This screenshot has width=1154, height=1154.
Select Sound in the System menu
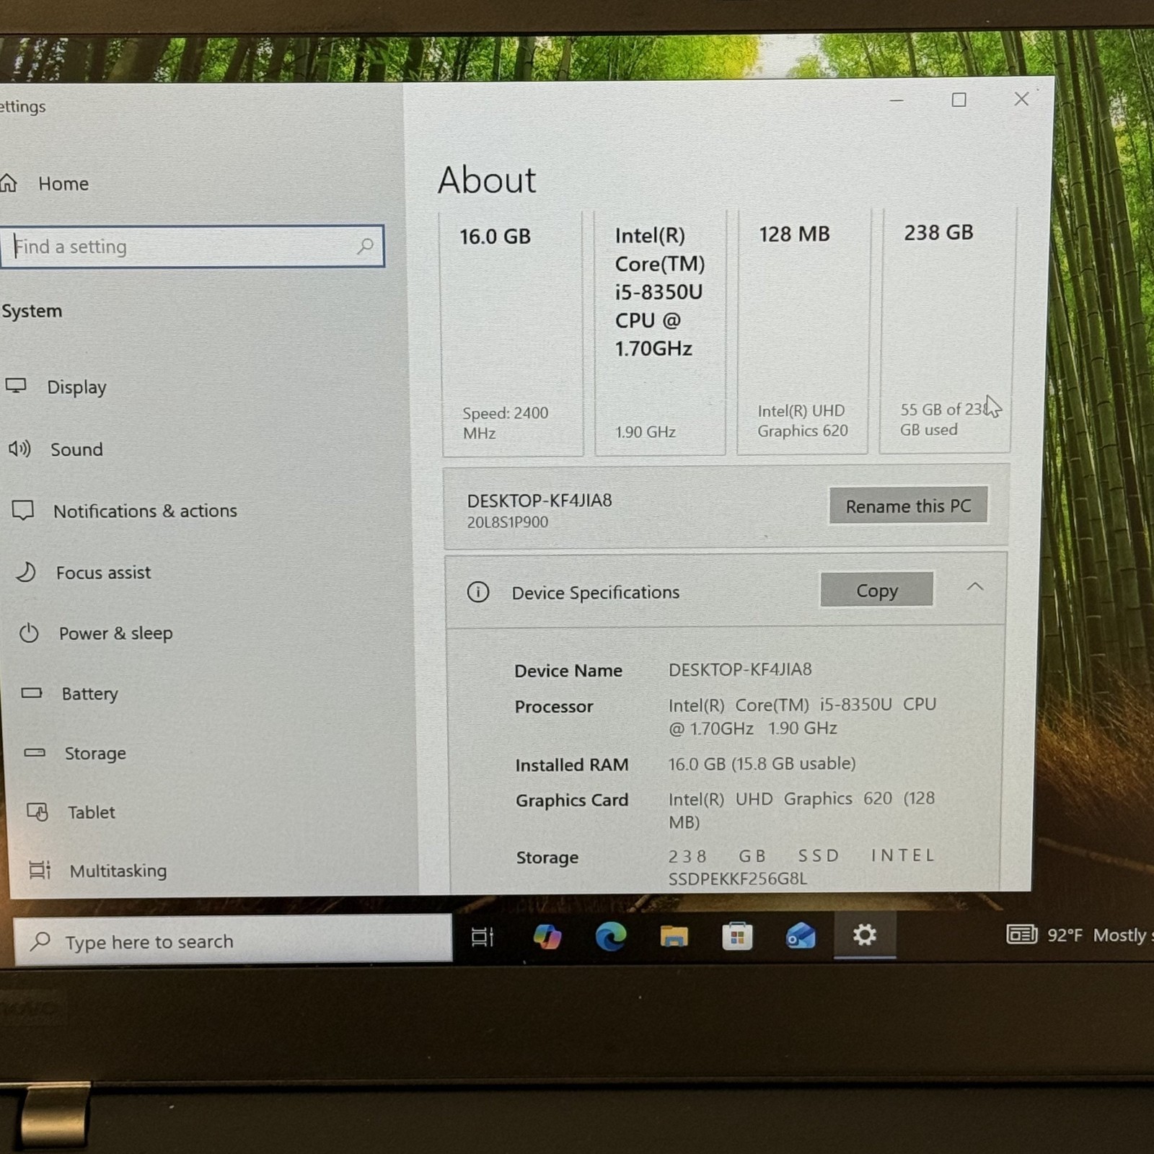click(76, 449)
